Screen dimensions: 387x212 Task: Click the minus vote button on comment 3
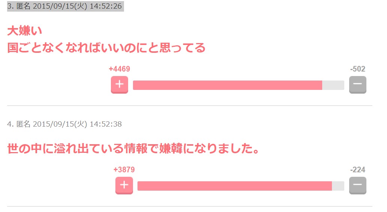[x=357, y=85]
